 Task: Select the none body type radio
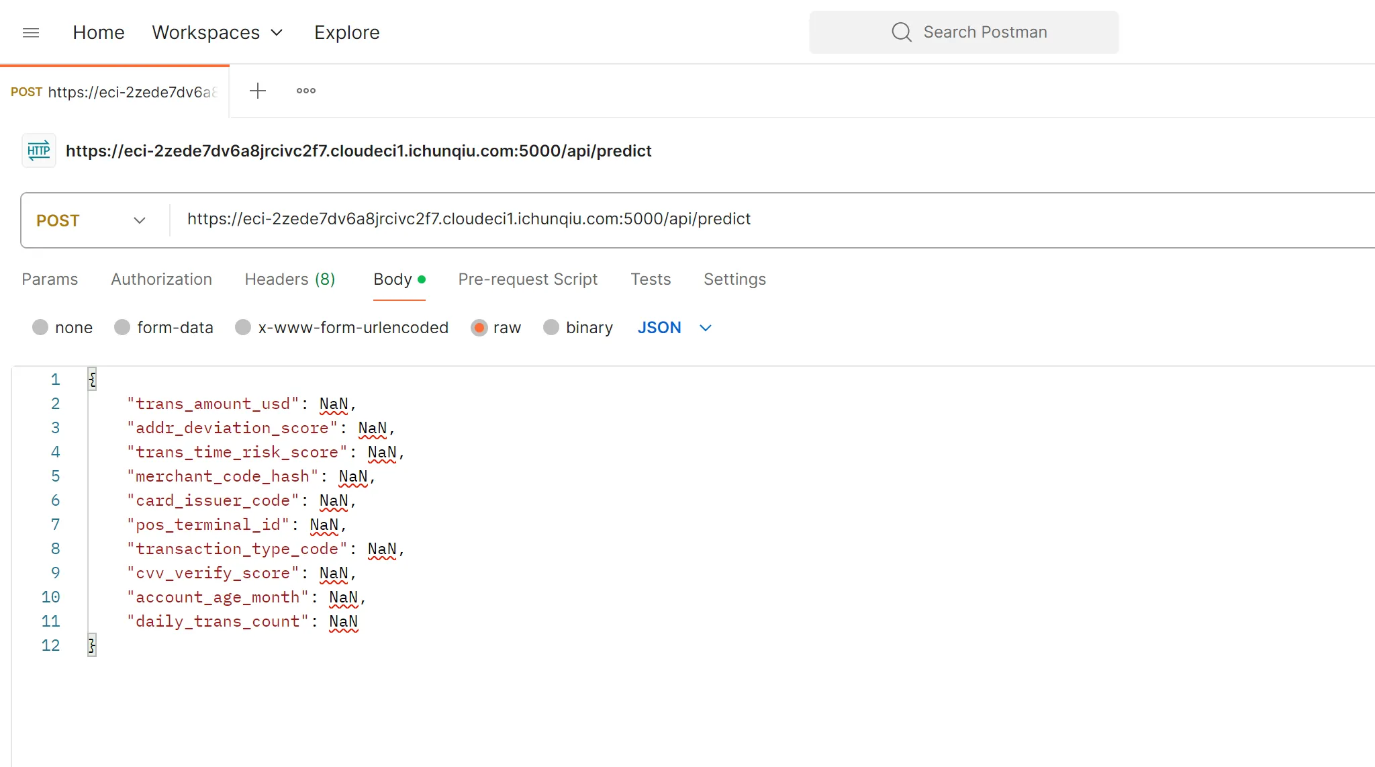(x=40, y=327)
